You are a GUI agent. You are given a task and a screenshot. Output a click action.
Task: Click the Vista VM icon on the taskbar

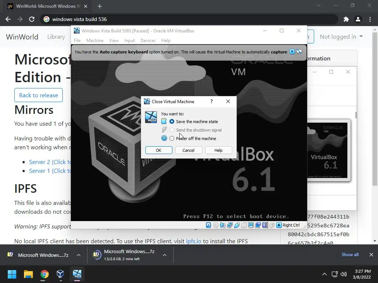(x=77, y=274)
